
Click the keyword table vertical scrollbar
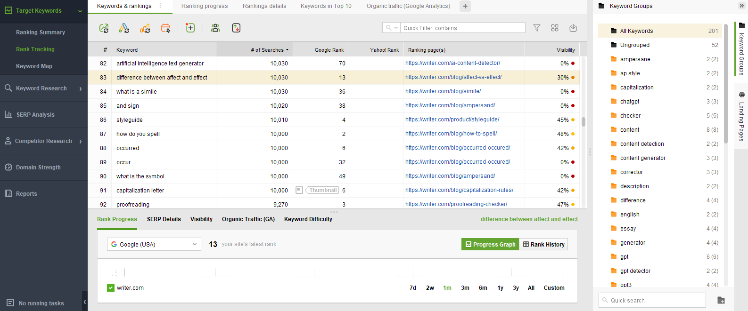(584, 122)
